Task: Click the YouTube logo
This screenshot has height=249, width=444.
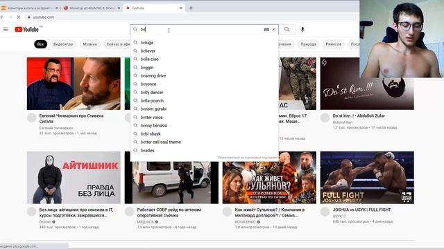Action: [27, 29]
